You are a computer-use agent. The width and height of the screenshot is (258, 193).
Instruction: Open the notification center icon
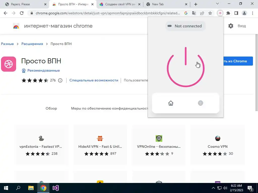[x=250, y=188]
